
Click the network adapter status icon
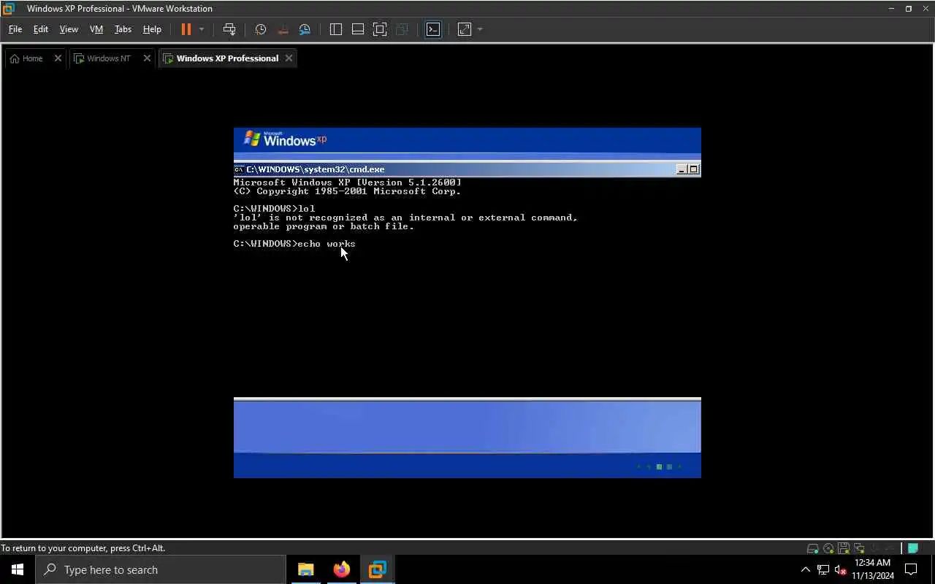859,548
